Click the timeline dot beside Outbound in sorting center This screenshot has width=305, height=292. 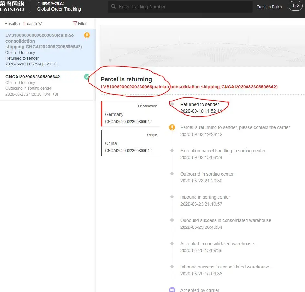tap(172, 174)
